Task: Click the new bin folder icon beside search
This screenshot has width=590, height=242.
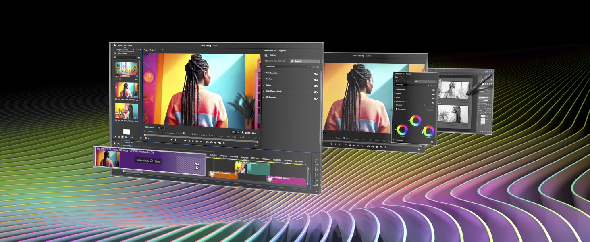Action: coord(139,58)
